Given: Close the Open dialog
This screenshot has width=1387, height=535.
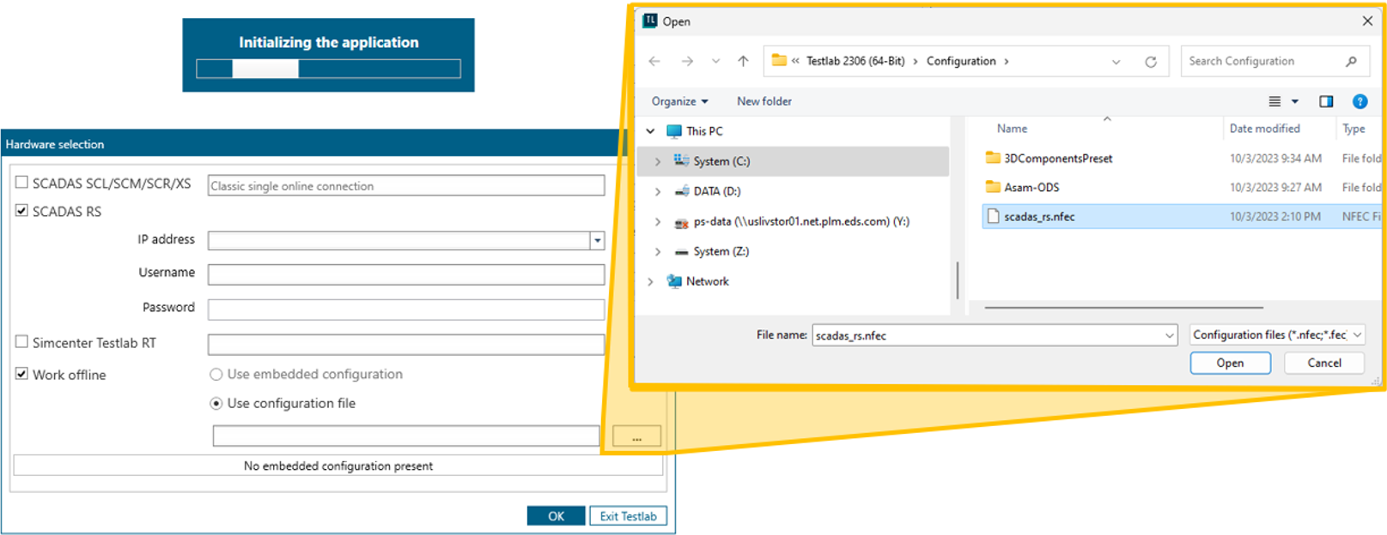Looking at the screenshot, I should coord(1367,21).
